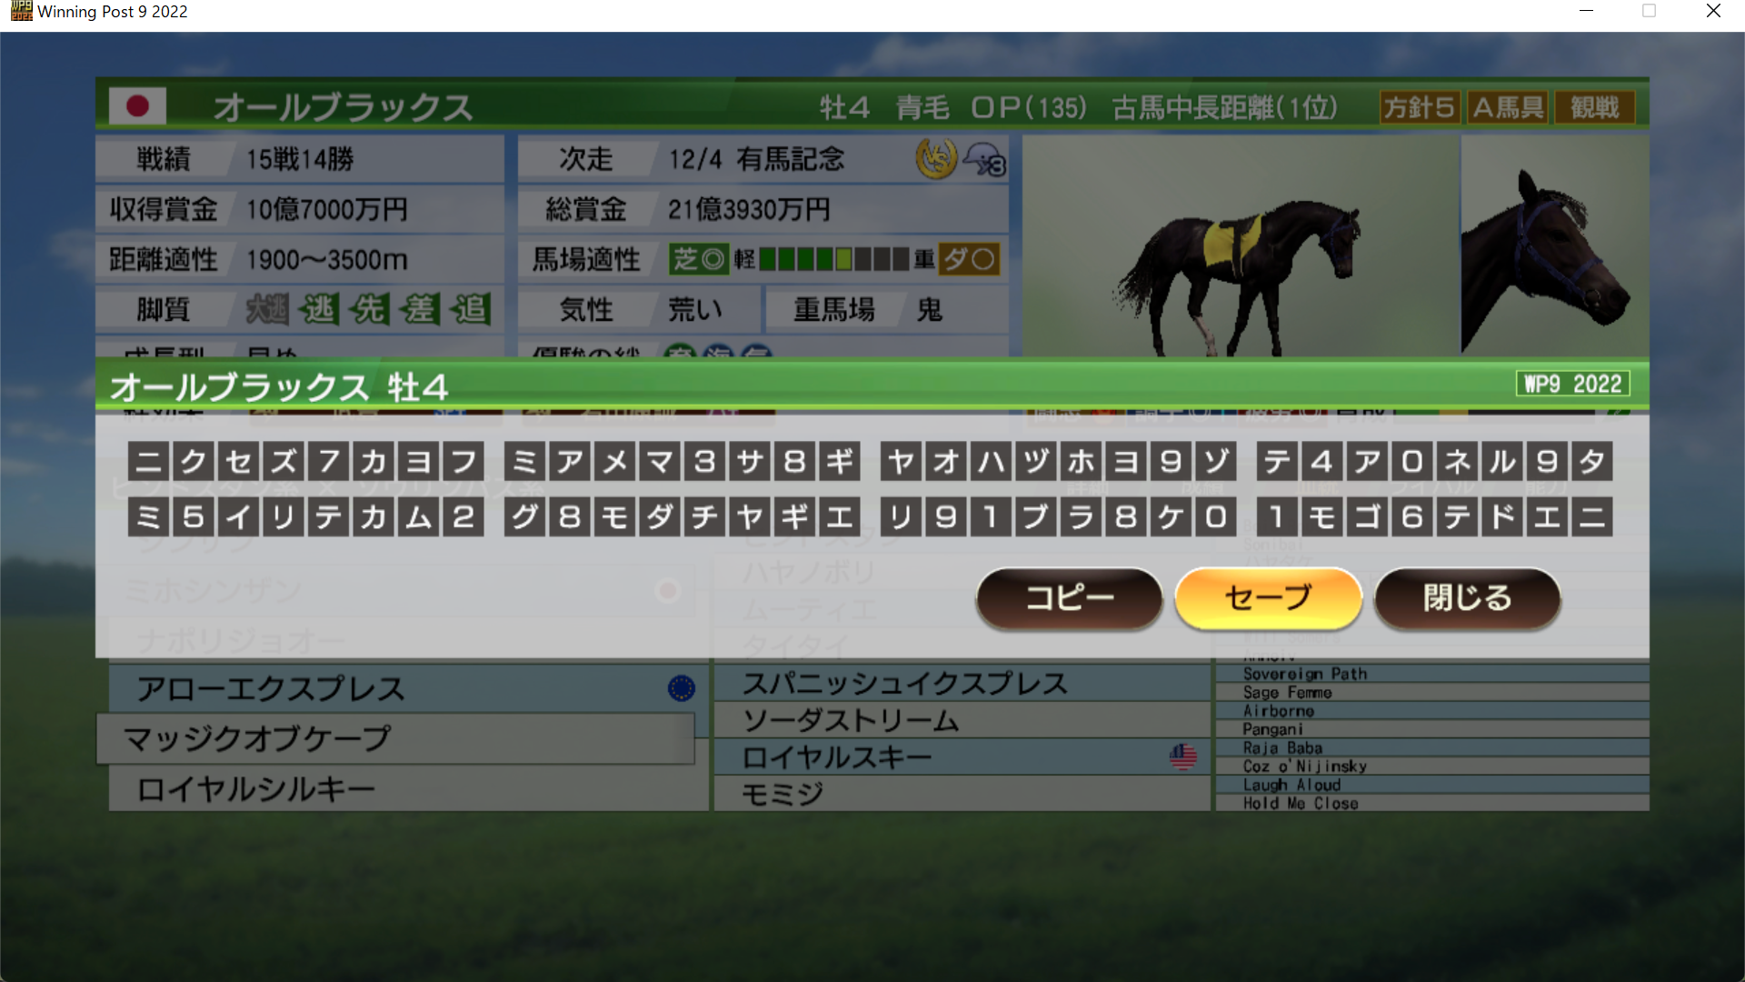1745x982 pixels.
Task: Click the first password character ニ
Action: [x=148, y=461]
